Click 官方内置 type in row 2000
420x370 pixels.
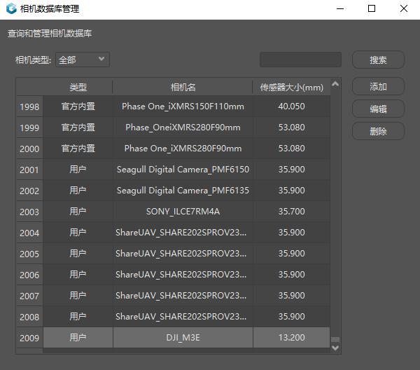tap(78, 149)
